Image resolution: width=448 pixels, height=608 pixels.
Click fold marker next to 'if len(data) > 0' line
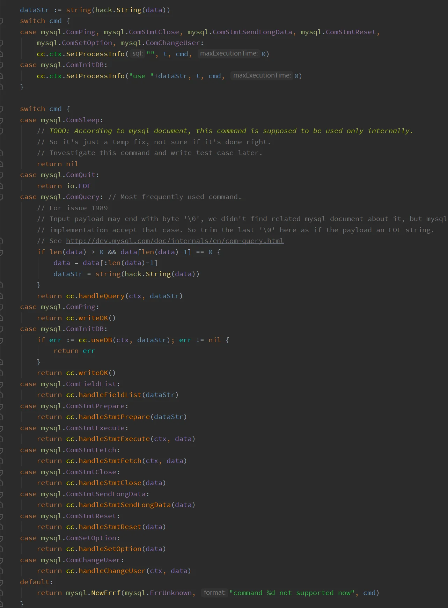coord(1,252)
